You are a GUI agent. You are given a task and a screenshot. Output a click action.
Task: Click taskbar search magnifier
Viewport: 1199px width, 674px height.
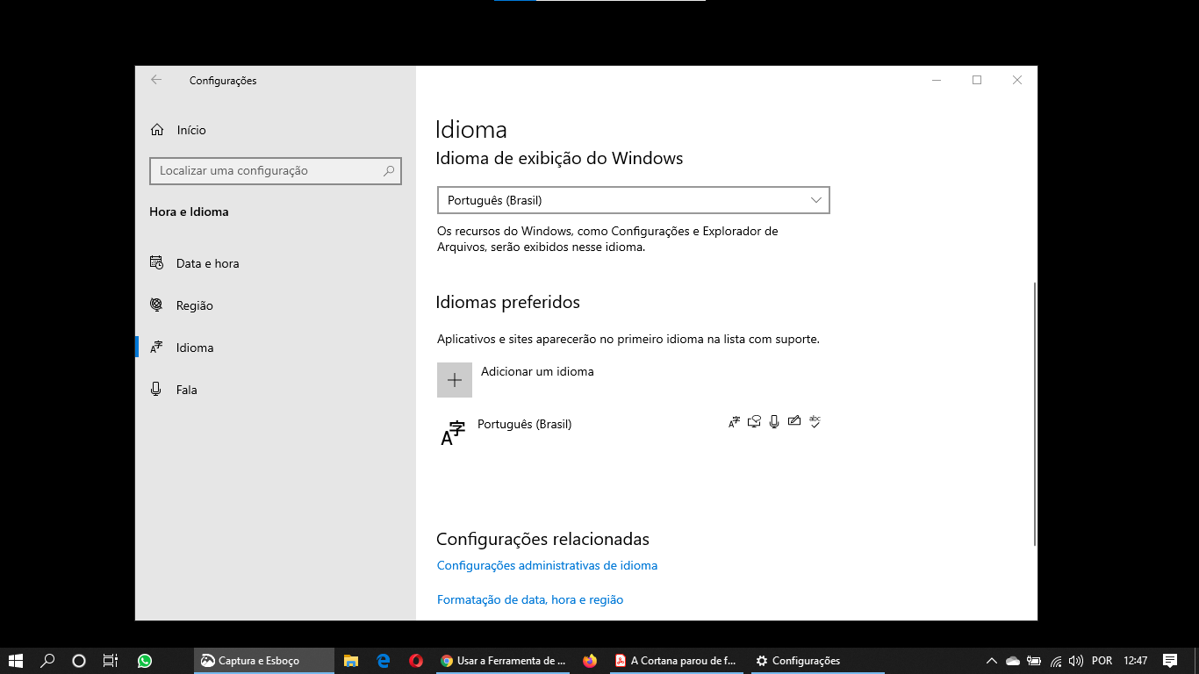[48, 661]
